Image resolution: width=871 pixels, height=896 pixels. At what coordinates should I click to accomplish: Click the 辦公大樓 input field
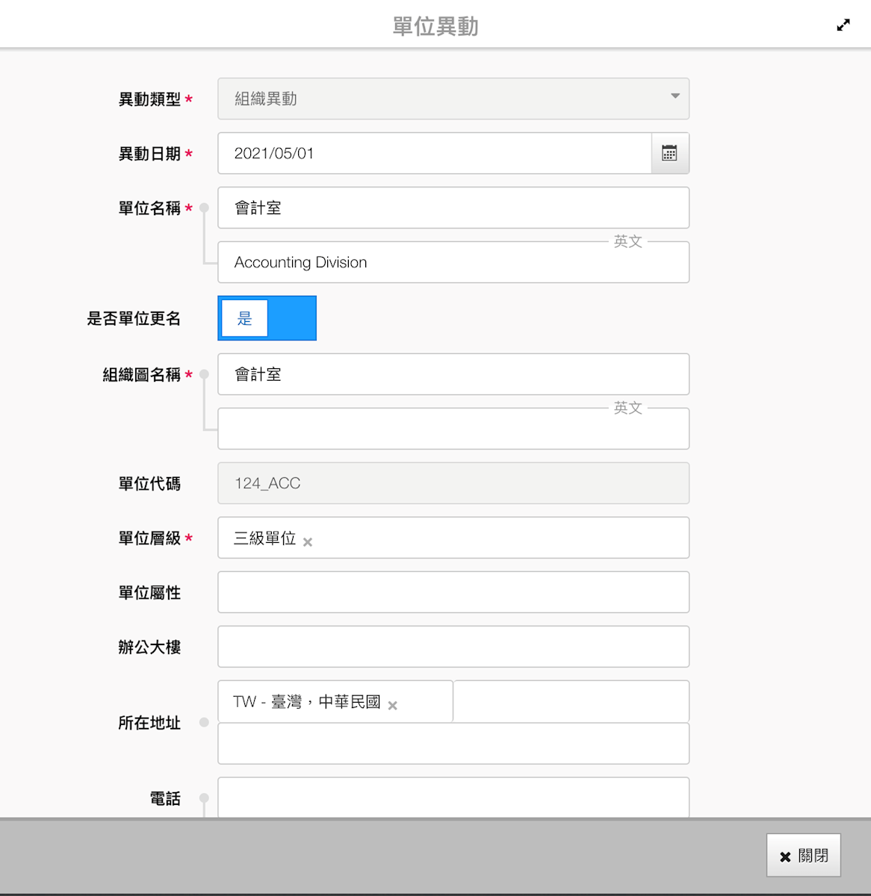(x=453, y=647)
